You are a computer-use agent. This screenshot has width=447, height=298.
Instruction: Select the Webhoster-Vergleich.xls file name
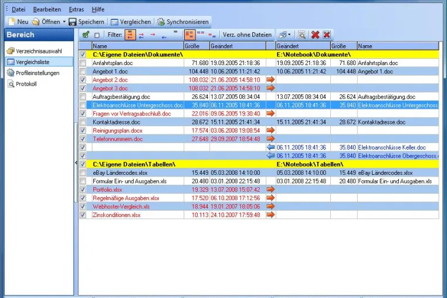point(121,206)
